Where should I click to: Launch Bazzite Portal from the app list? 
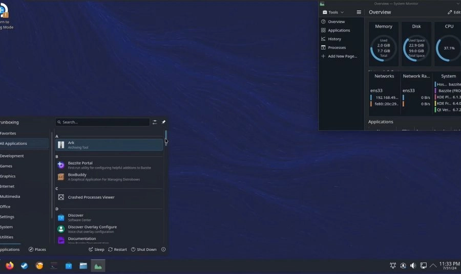pyautogui.click(x=80, y=165)
